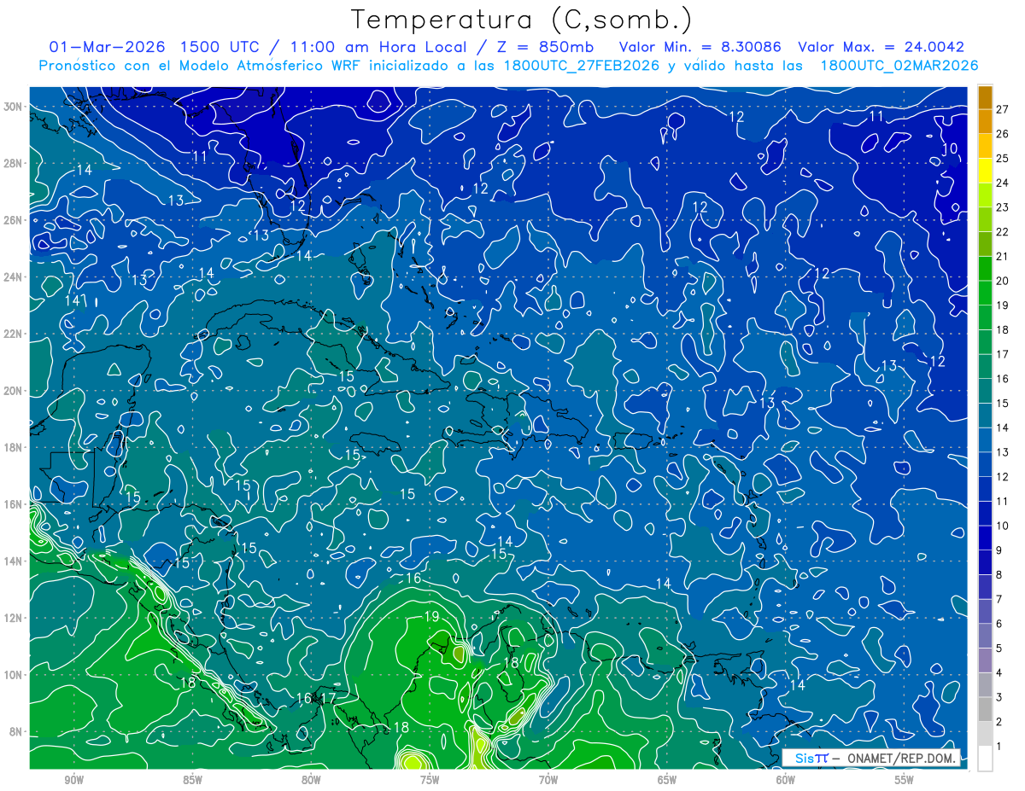Pick the yellow swatch between 24 and 25
Viewport: 1025px width, 791px height.
pyautogui.click(x=985, y=171)
